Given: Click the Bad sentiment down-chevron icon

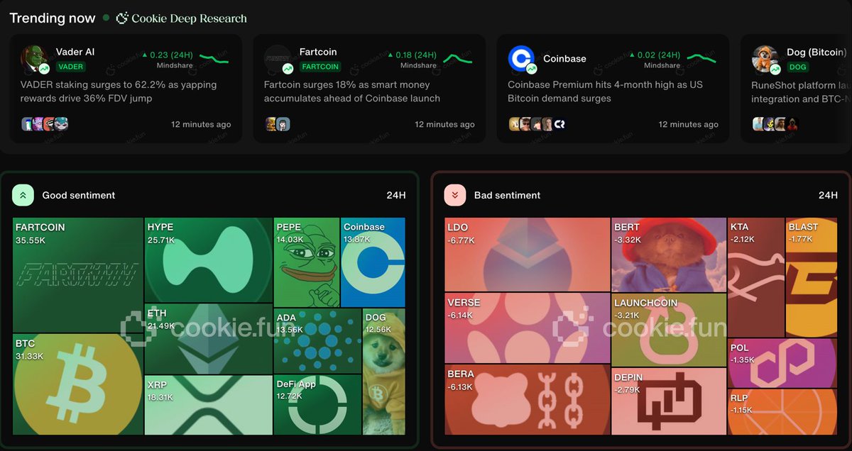Looking at the screenshot, I should click(x=454, y=195).
